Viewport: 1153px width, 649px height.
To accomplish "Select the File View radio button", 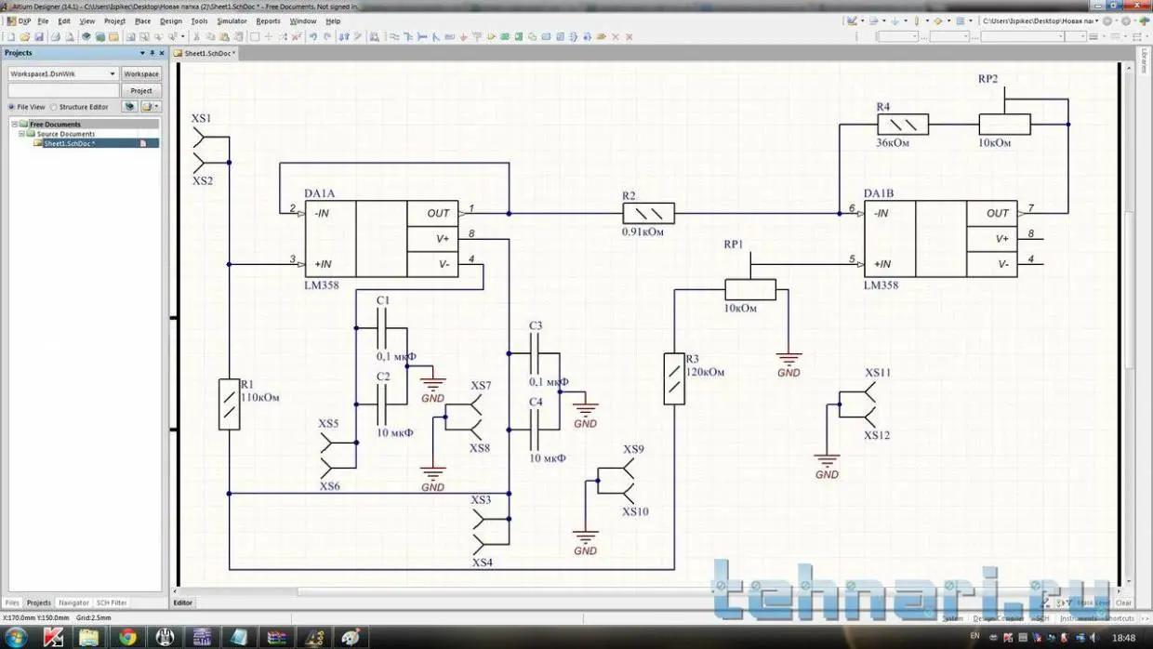I will tap(11, 107).
